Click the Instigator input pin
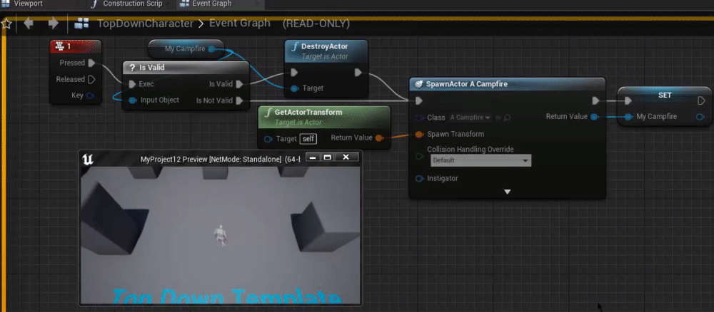The width and height of the screenshot is (714, 312). coord(419,179)
